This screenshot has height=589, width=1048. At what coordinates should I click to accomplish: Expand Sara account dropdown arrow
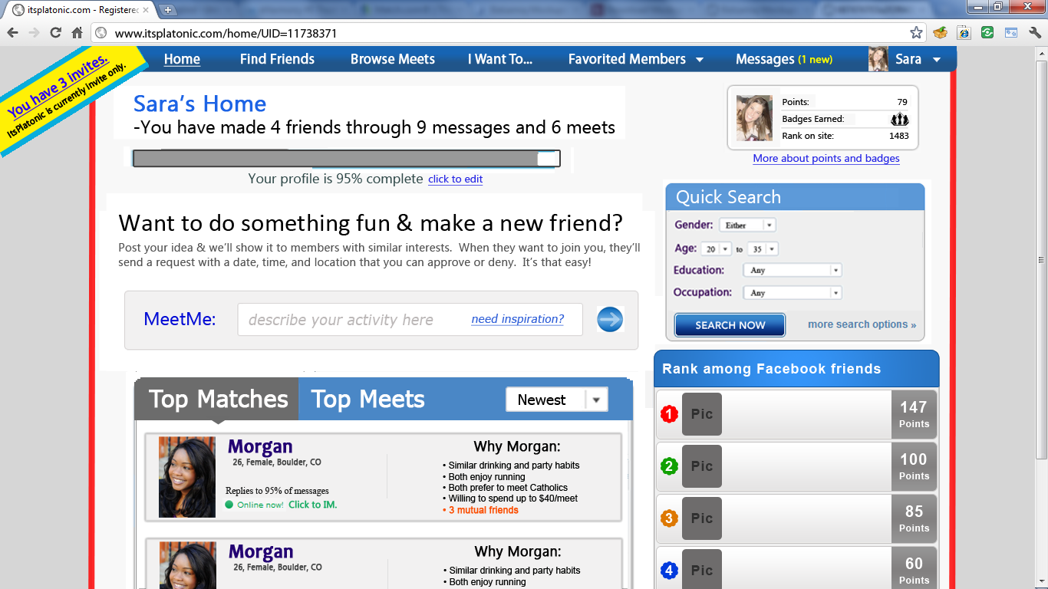[x=937, y=60]
